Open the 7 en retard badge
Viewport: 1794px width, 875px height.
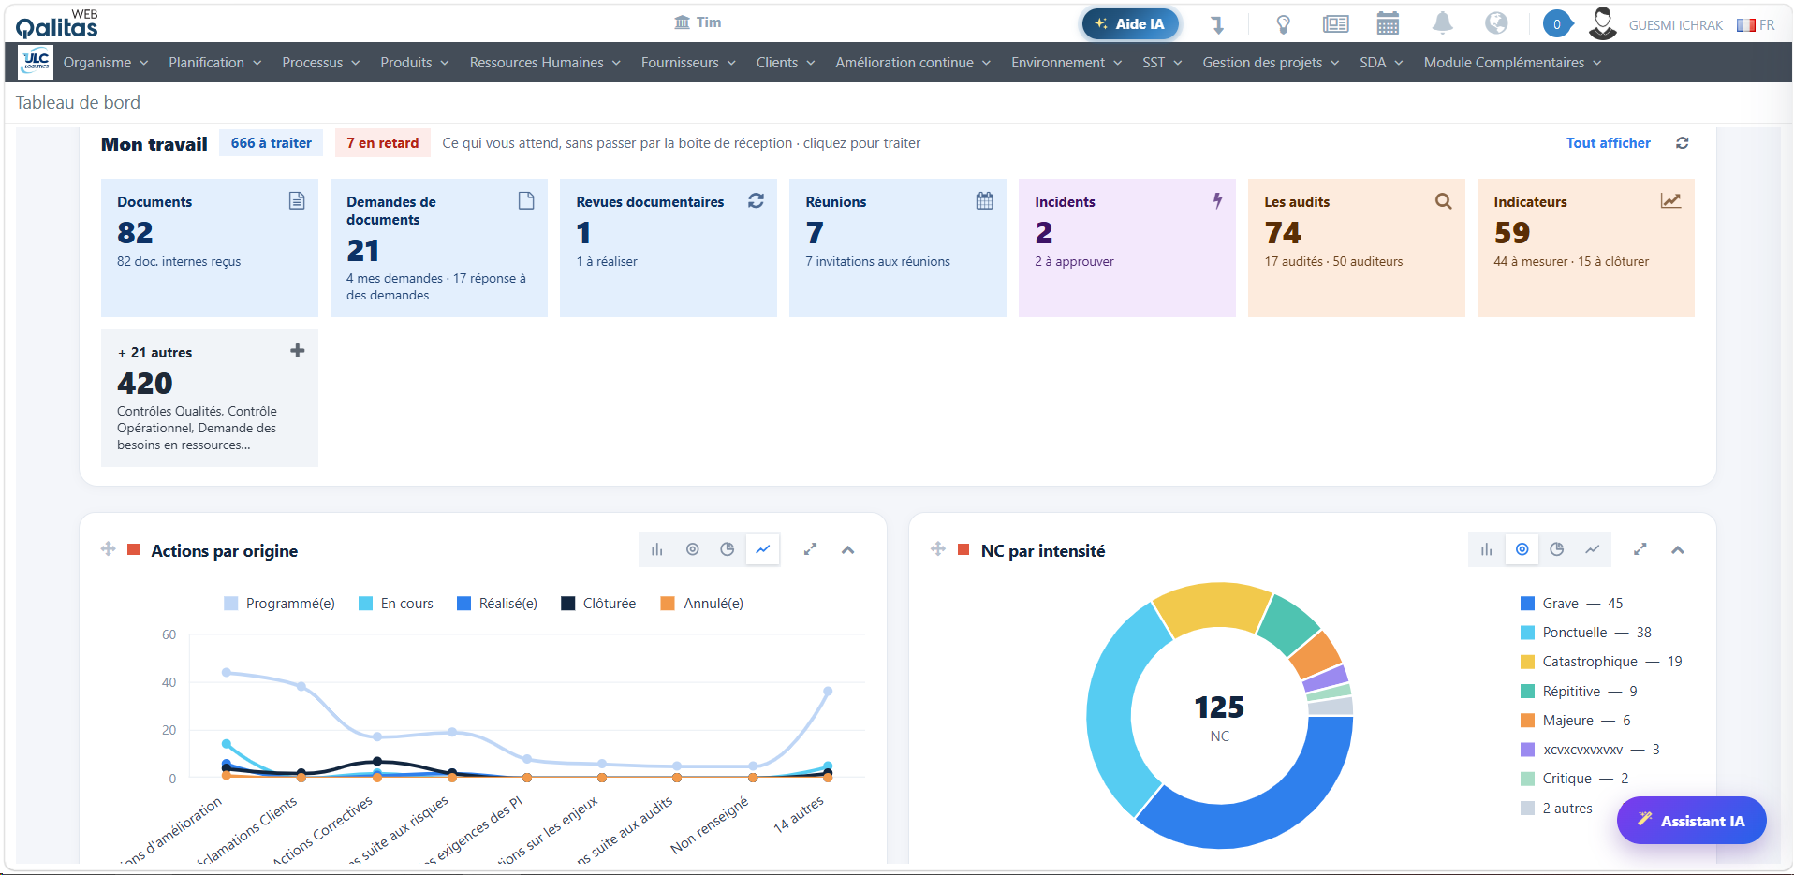383,143
